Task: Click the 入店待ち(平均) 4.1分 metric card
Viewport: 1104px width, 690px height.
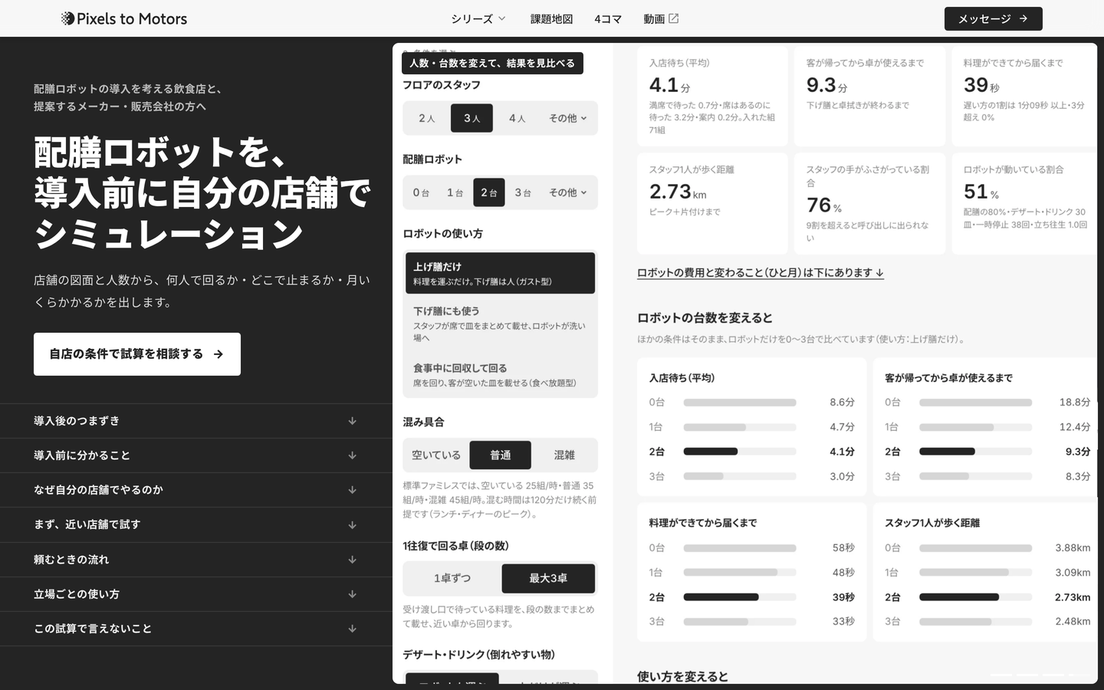Action: (x=712, y=96)
